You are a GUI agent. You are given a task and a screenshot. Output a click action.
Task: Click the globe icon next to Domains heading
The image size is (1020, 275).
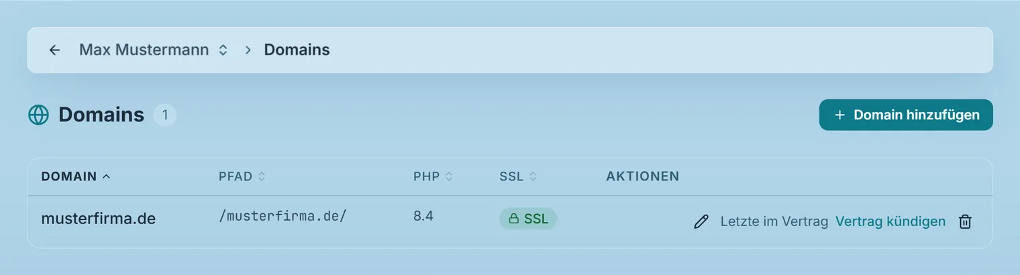(x=38, y=115)
